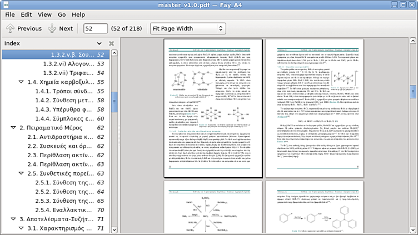The width and height of the screenshot is (418, 235).
Task: Open the Index sidebar selector dropdown
Action: [x=99, y=43]
